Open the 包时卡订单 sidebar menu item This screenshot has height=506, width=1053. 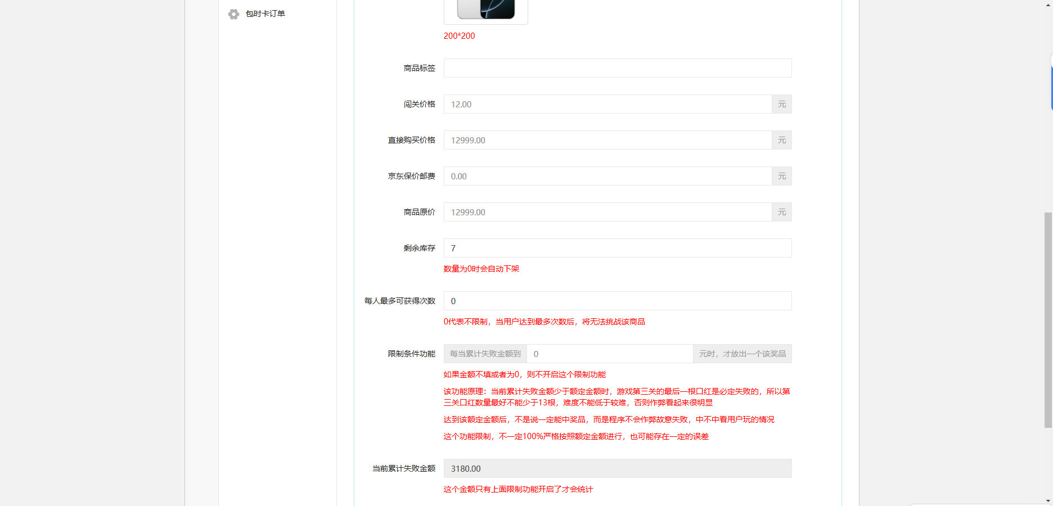265,14
